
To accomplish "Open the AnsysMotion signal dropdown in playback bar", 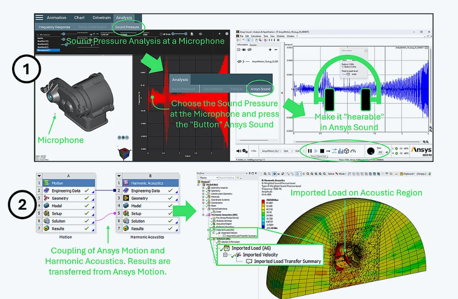I will point(271,151).
